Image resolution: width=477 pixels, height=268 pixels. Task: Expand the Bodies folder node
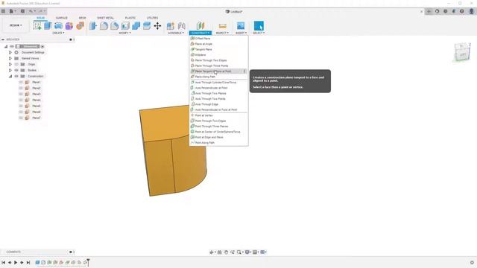coord(10,70)
